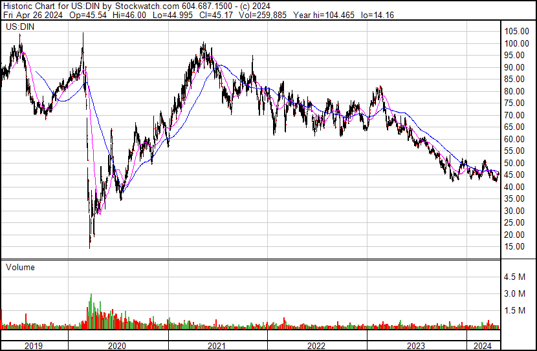Click the 105.00 price axis label
Screen dimensions: 537x351
click(x=516, y=31)
